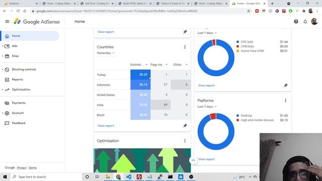Click the CPM bids red legend dot
The width and height of the screenshot is (322, 181).
point(238,46)
